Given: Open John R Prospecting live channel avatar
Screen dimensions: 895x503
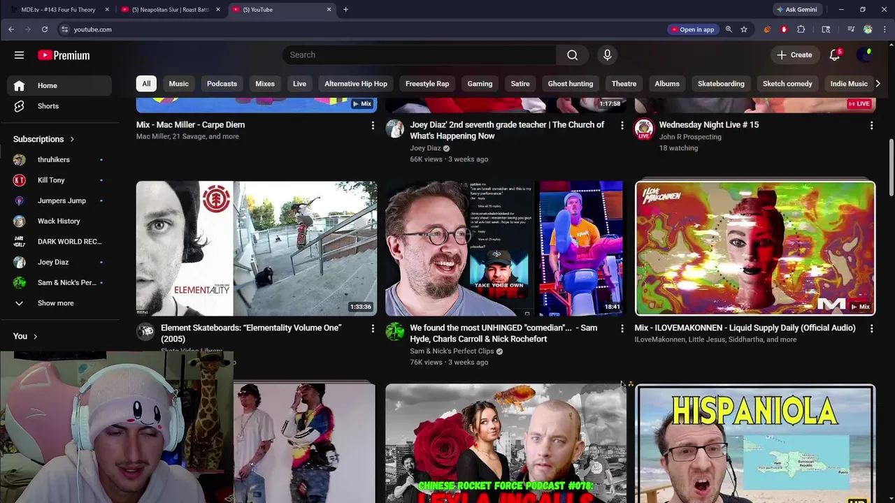Looking at the screenshot, I should pos(644,129).
